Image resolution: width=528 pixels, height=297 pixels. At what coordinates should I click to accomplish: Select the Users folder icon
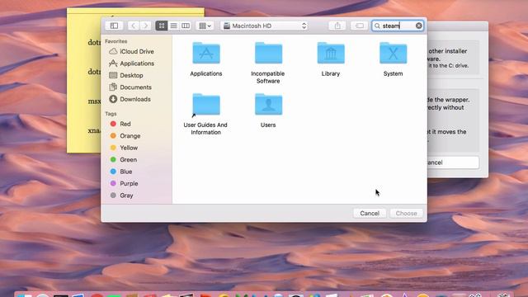click(268, 105)
